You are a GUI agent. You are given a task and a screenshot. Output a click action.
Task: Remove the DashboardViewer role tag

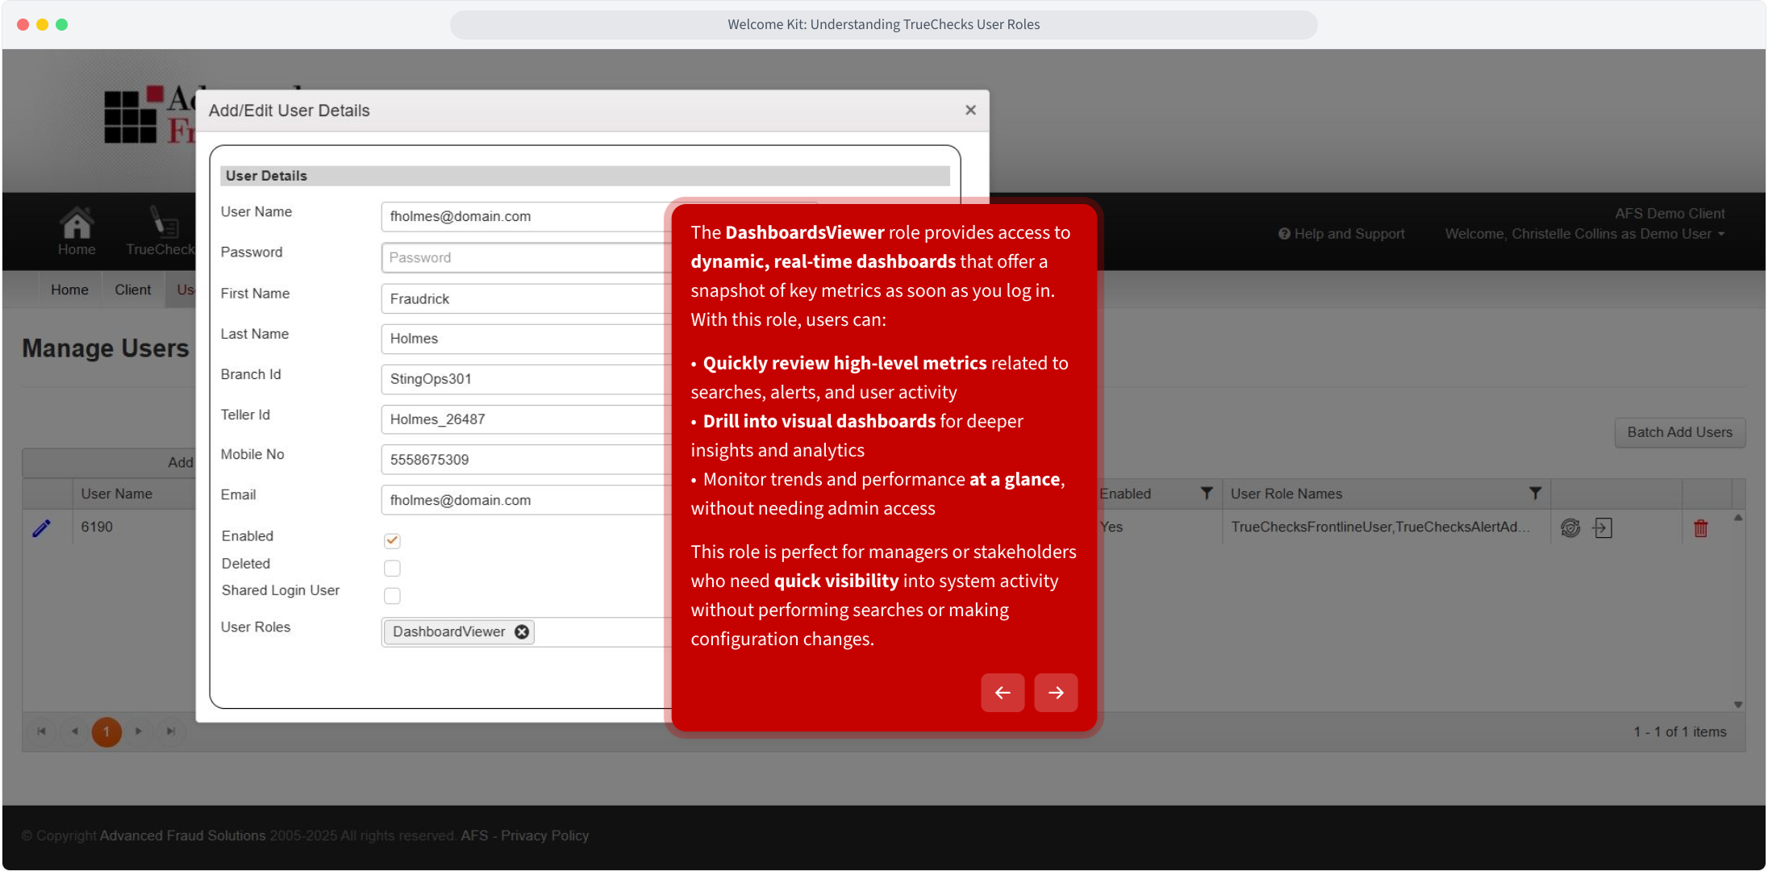coord(522,631)
